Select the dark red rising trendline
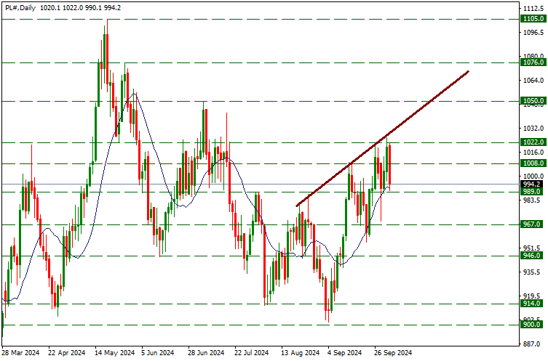 click(382, 139)
